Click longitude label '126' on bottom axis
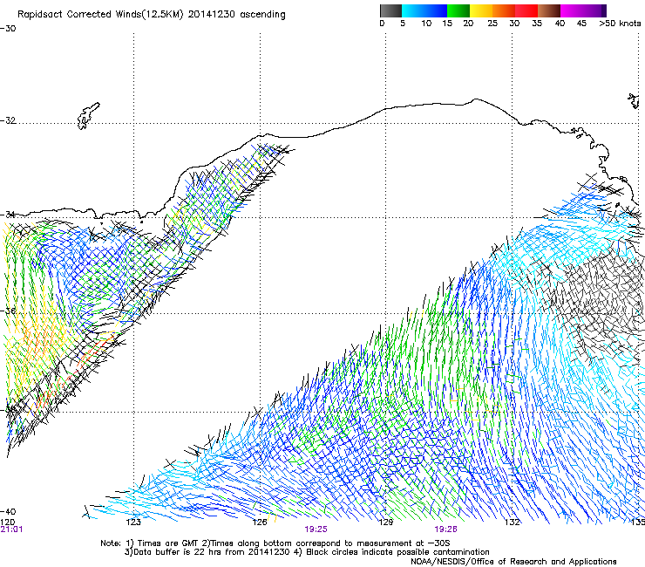Screen dimensions: 645x567 260,523
